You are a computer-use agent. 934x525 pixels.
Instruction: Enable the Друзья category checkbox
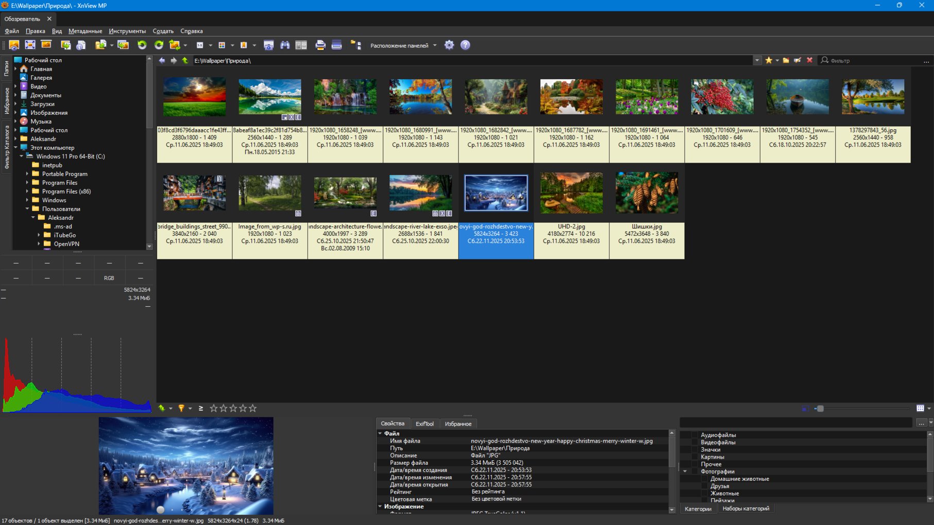(x=704, y=486)
